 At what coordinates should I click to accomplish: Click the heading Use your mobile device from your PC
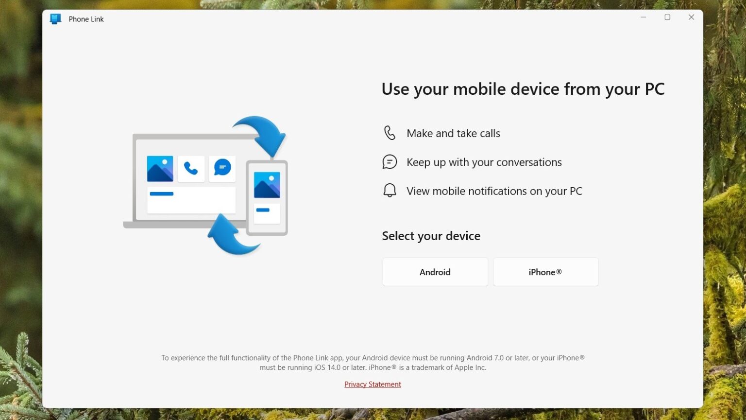click(x=523, y=89)
